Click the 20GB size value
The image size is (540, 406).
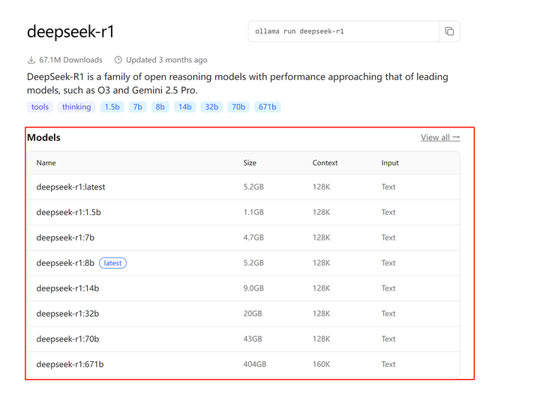tap(253, 314)
